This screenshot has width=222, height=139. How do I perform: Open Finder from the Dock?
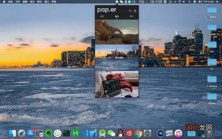pos(12,133)
